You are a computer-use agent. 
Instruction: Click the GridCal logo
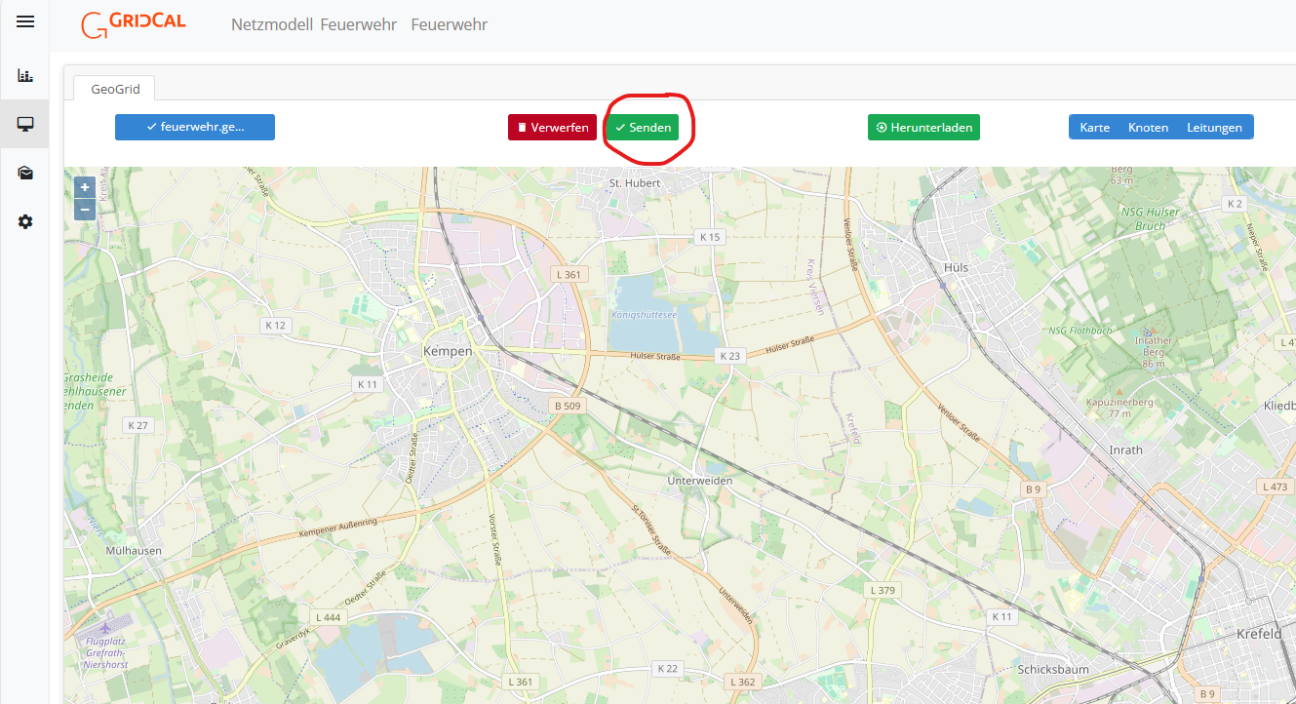pos(134,24)
